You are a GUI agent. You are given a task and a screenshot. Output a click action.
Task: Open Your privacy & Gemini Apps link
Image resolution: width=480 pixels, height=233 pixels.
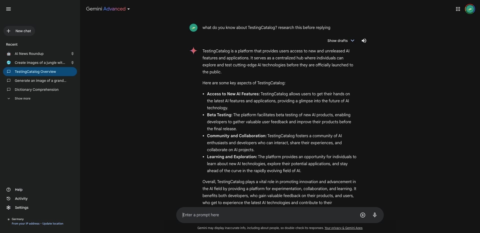click(x=343, y=228)
